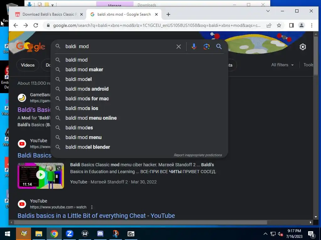
Task: Expand the All filters dropdown
Action: (x=282, y=65)
